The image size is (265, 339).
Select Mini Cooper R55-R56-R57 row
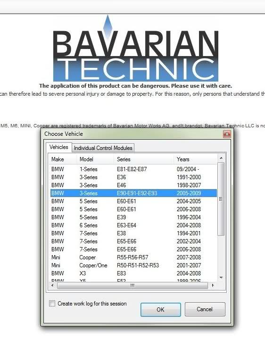coord(133,257)
